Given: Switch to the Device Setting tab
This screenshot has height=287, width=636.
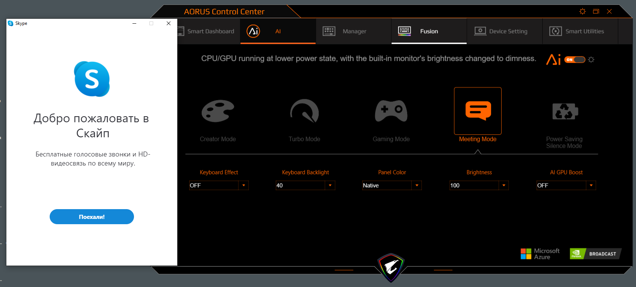Looking at the screenshot, I should (505, 31).
